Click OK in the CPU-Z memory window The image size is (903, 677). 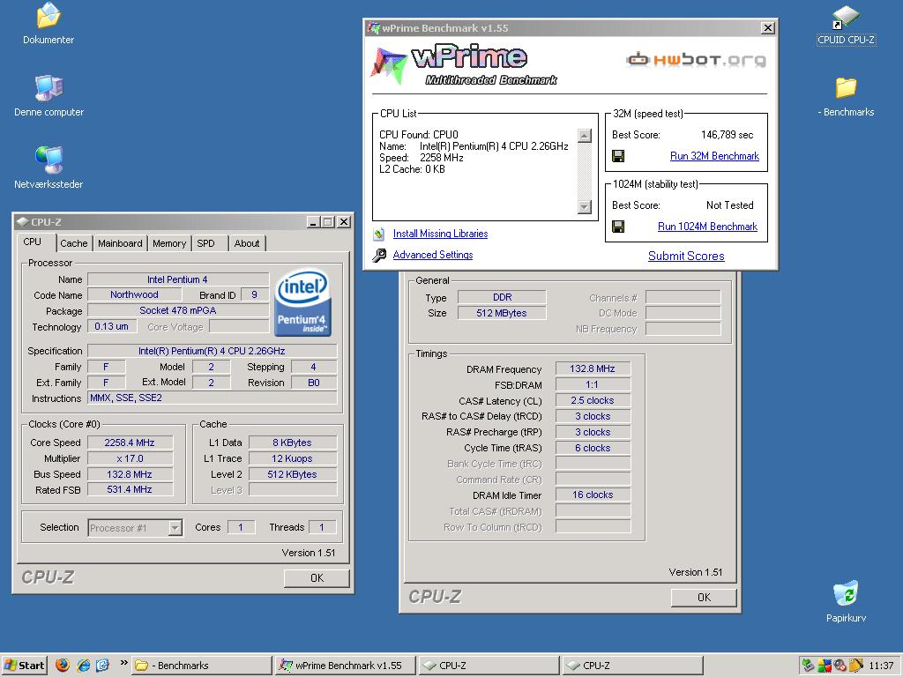click(x=704, y=598)
